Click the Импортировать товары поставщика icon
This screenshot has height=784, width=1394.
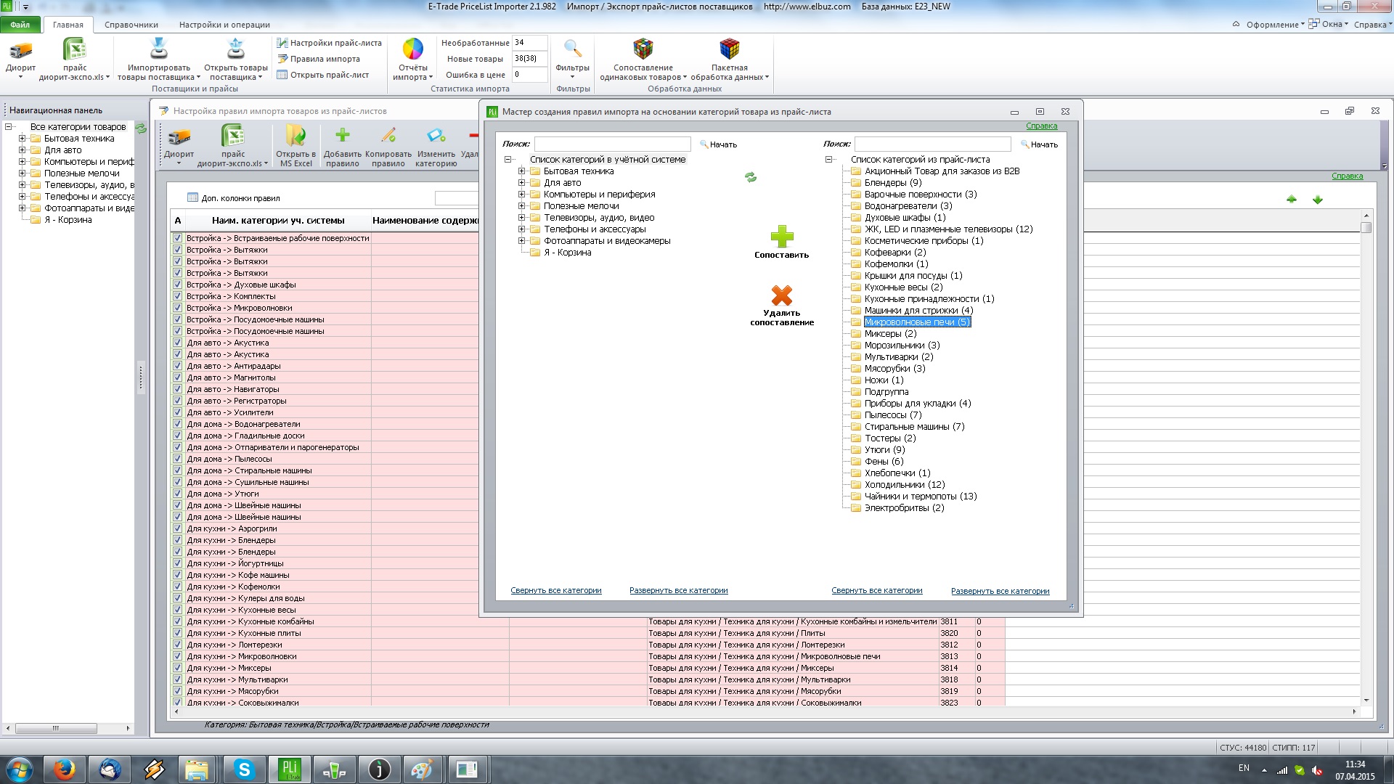pos(158,49)
